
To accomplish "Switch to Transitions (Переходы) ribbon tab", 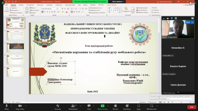I will (x=40, y=5).
